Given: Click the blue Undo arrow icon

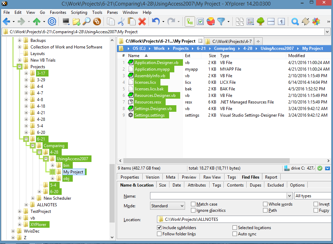Looking at the screenshot, I should (x=156, y=21).
